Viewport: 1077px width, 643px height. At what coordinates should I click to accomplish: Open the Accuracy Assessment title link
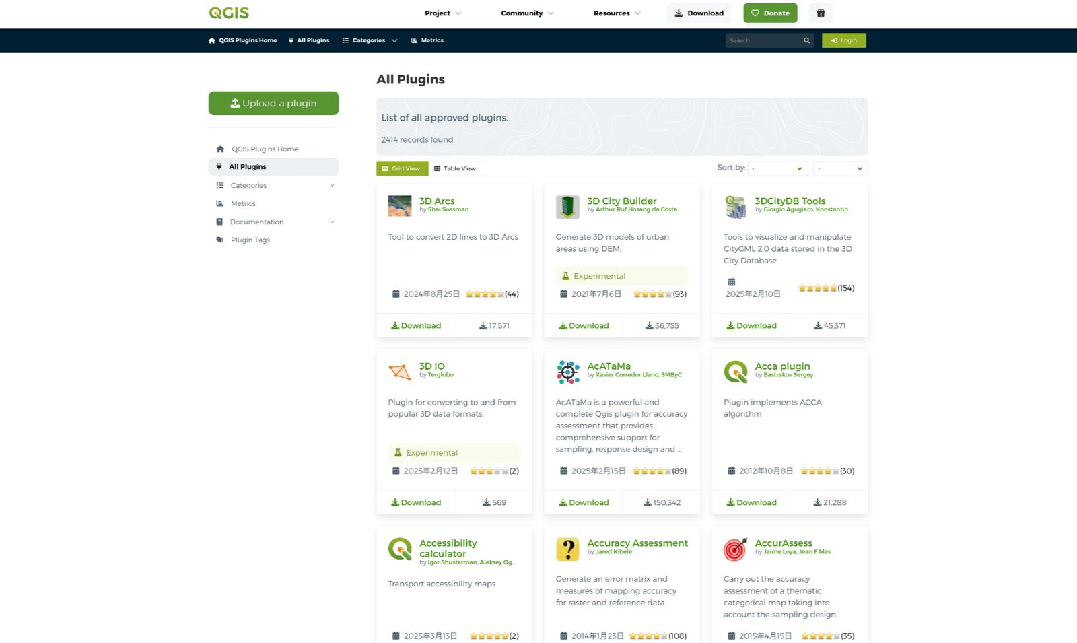pos(637,543)
